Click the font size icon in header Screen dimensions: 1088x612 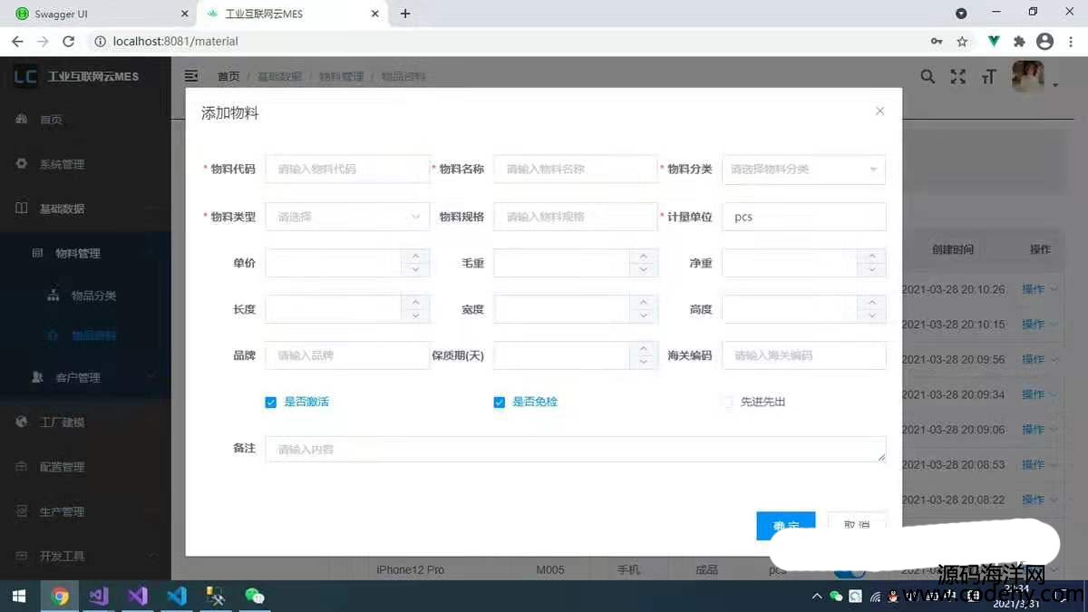pyautogui.click(x=988, y=77)
